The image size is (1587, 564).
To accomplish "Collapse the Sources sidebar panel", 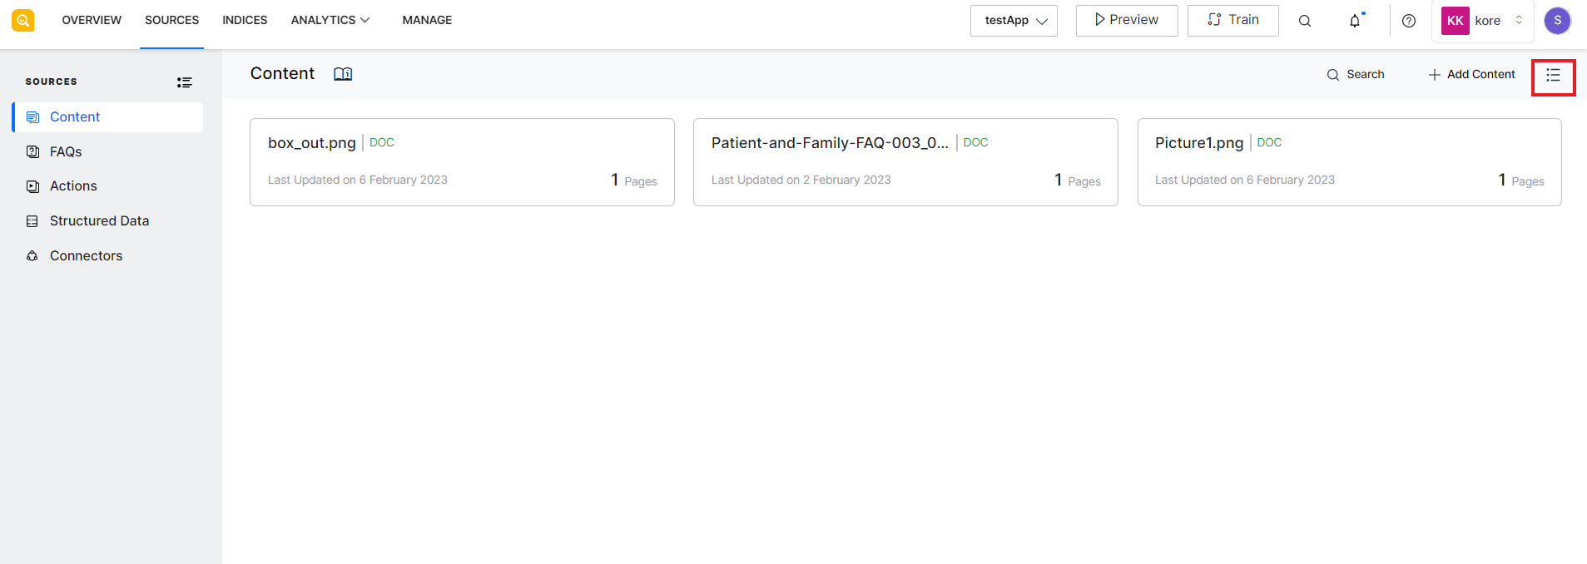I will click(184, 82).
